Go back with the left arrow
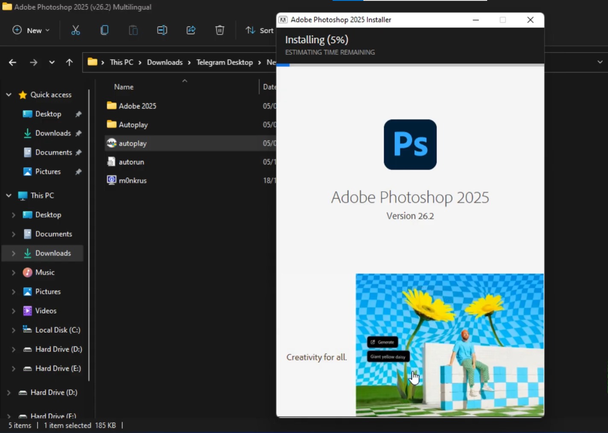This screenshot has width=608, height=433. [x=12, y=62]
